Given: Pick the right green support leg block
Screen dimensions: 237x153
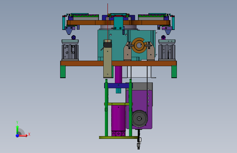Looking at the screenshot, I should coord(174,72).
